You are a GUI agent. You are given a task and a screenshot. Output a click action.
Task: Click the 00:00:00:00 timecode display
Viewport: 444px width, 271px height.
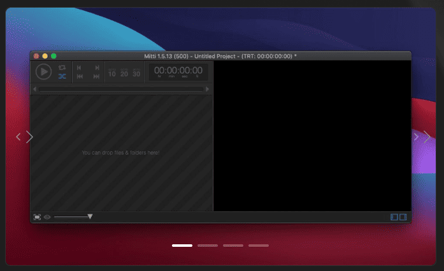(x=178, y=72)
